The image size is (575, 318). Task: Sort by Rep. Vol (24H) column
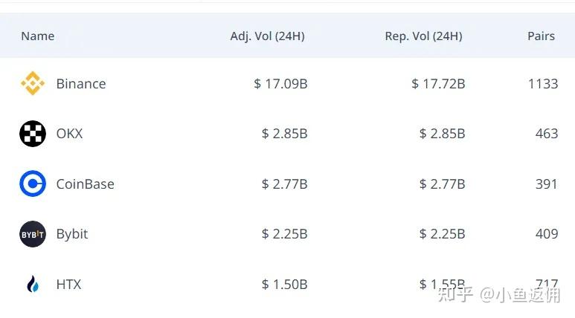[423, 36]
